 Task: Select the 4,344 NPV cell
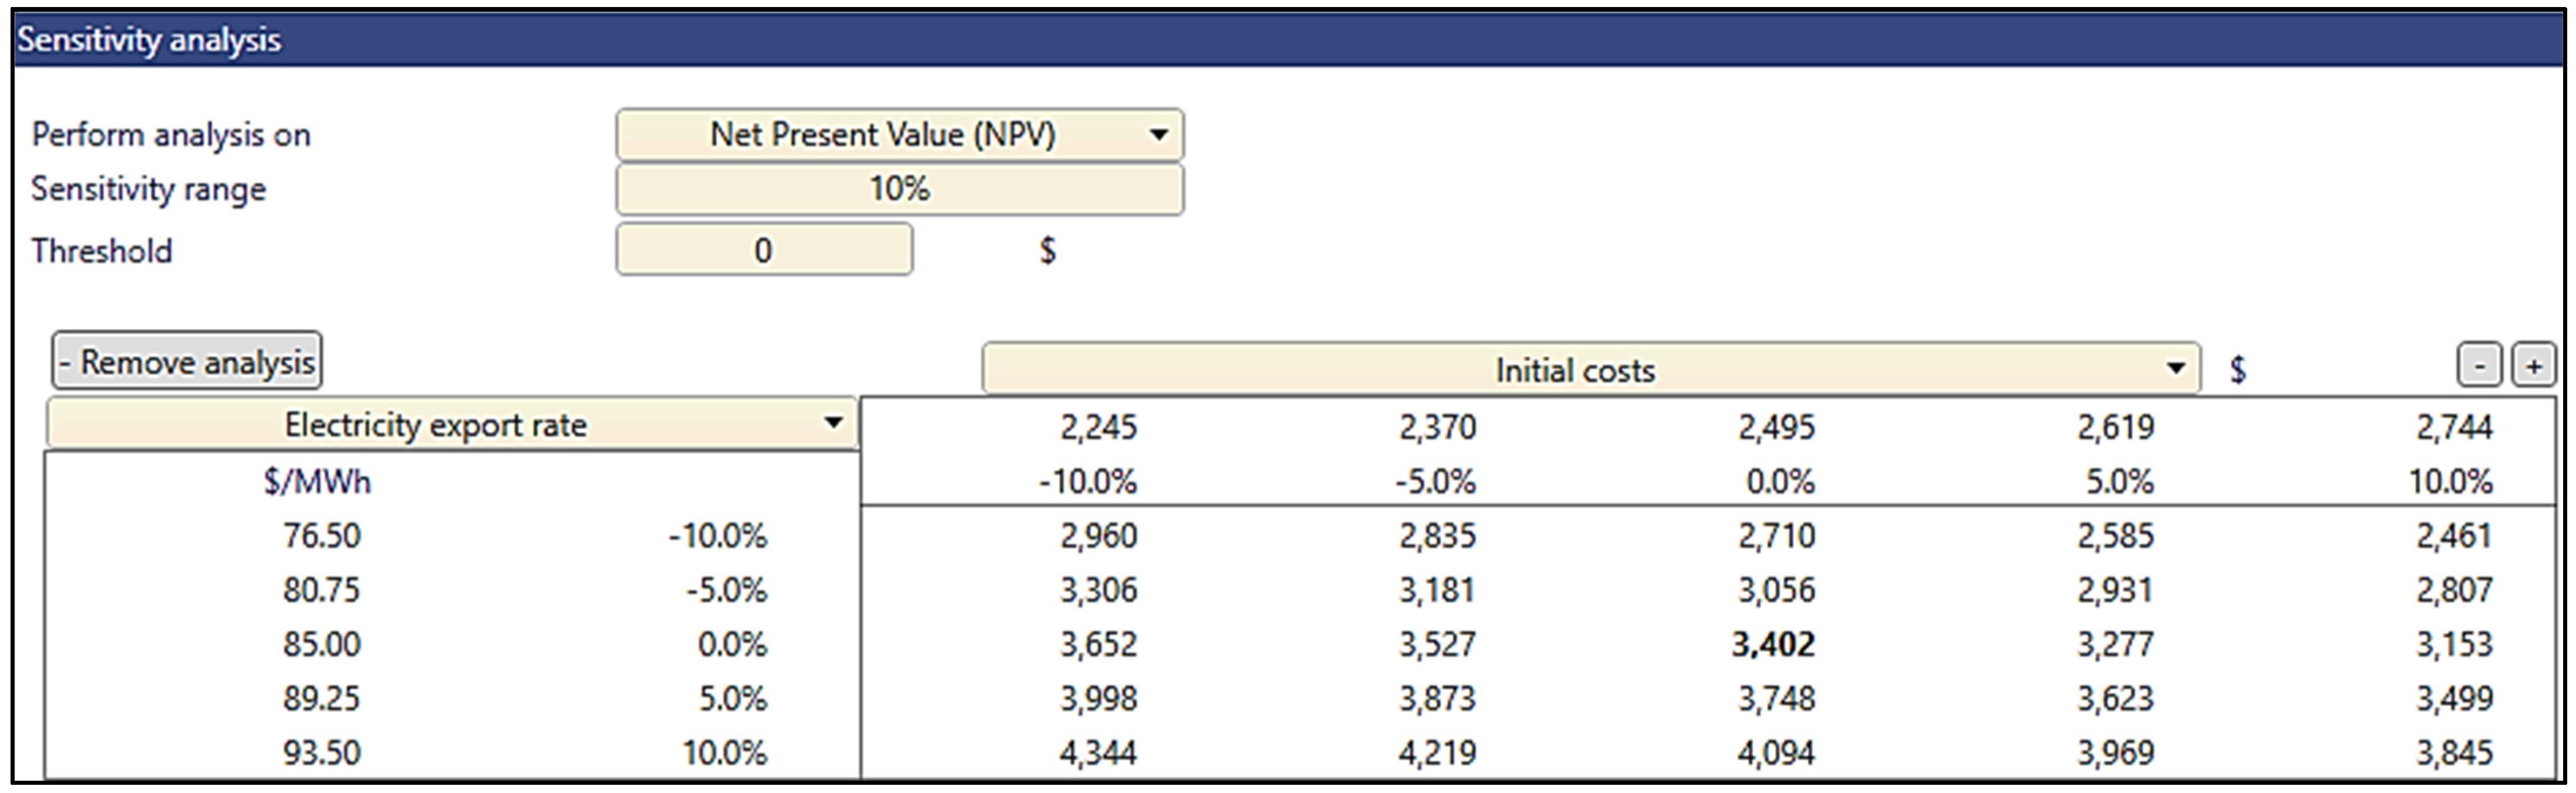(x=1098, y=752)
